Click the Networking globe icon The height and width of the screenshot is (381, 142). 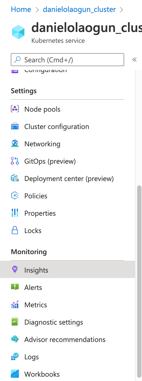tap(15, 144)
